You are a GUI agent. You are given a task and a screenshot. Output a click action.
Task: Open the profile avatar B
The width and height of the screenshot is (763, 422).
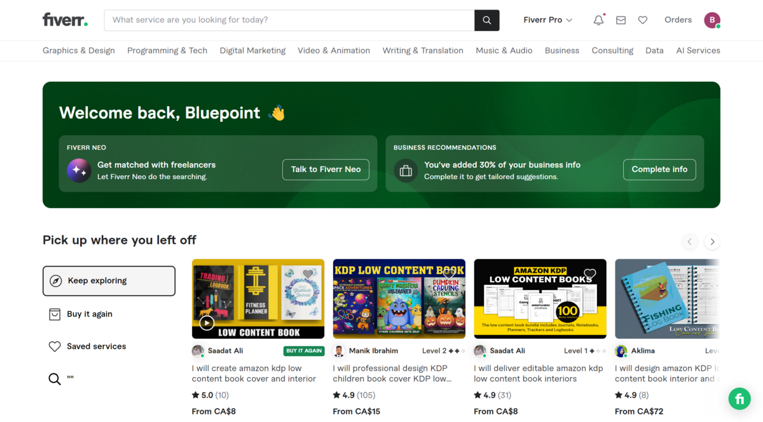point(712,20)
